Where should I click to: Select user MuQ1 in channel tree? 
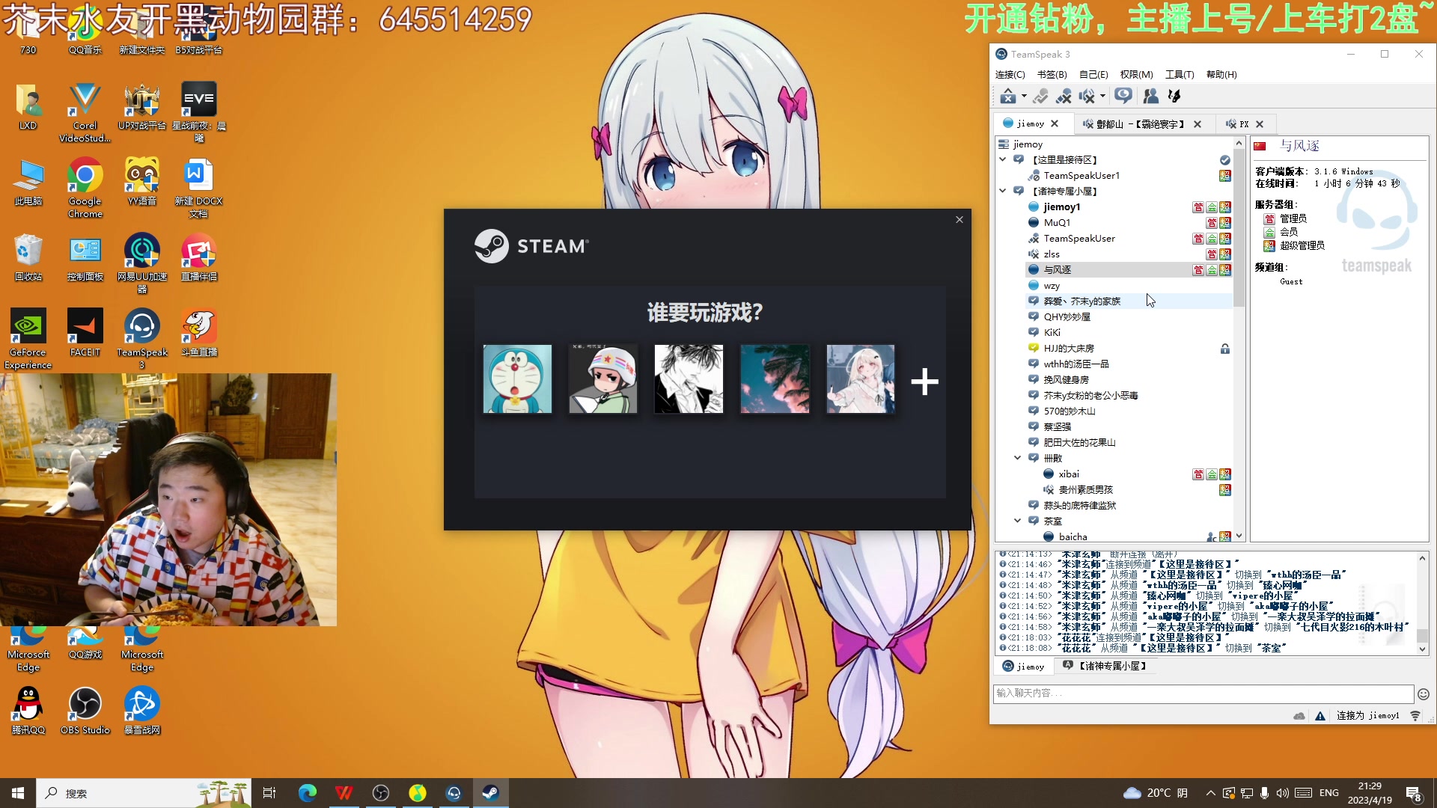coord(1057,222)
